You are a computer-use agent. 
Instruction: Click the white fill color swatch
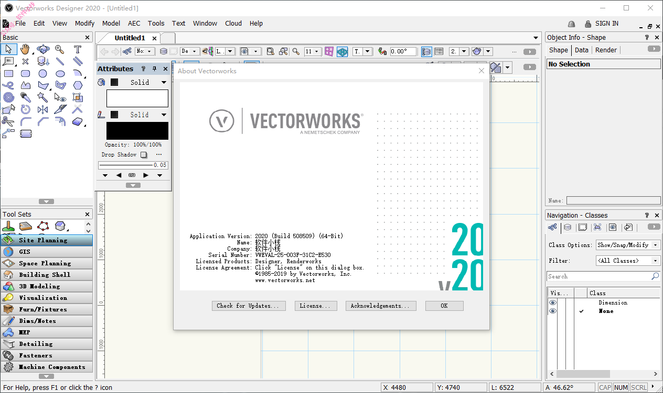point(137,98)
